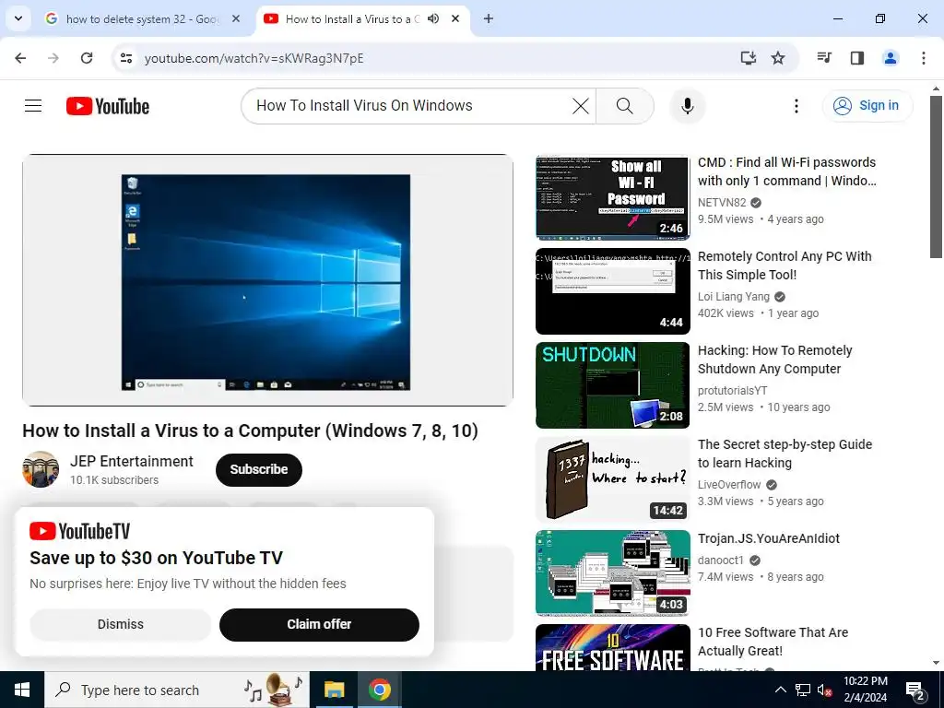Open the SHUTDOWN video thumbnail
Screen dimensions: 944x708
(613, 385)
